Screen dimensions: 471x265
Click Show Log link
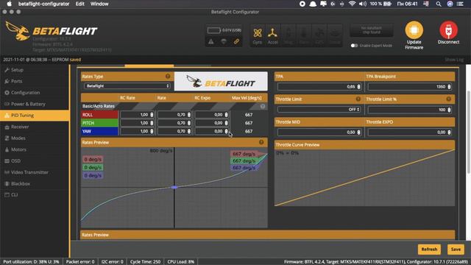point(454,60)
